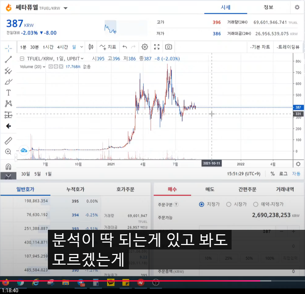Click the video progress bar

(x=152, y=281)
